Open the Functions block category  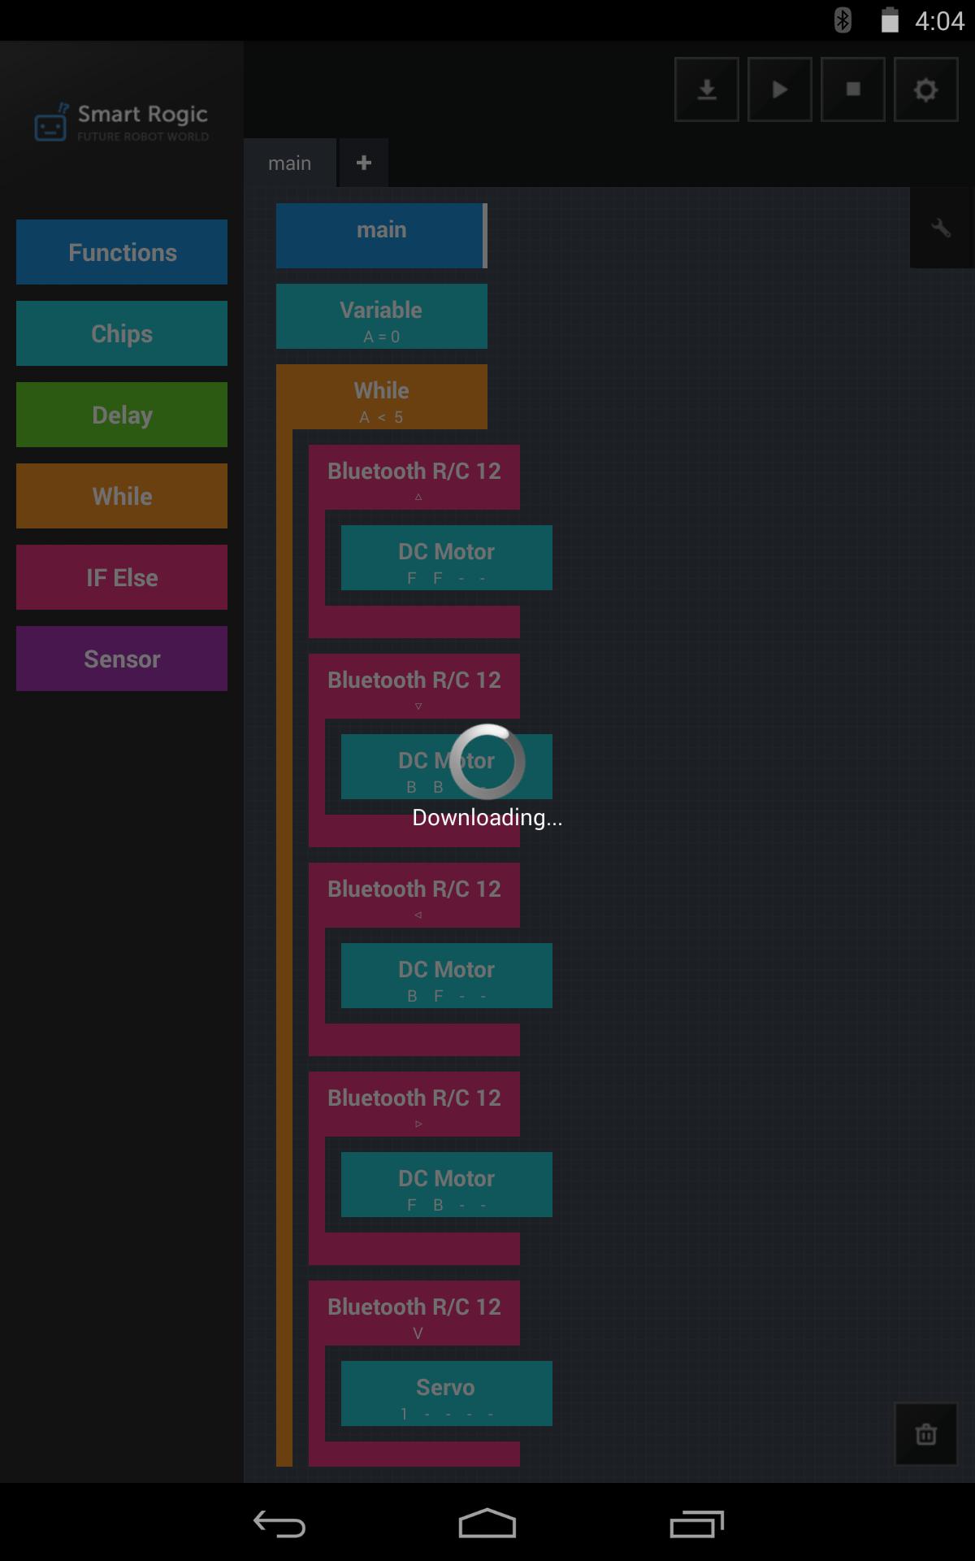coord(122,252)
